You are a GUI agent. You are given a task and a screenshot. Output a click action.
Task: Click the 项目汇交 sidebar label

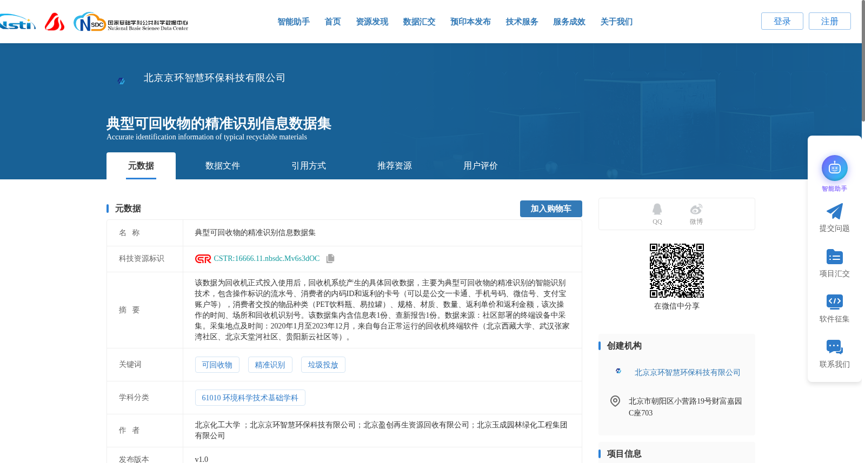coord(834,274)
